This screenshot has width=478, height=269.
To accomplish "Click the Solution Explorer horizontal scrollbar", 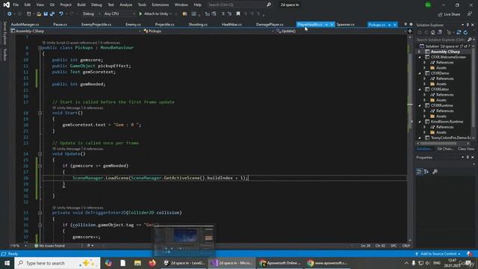I will coord(443,143).
